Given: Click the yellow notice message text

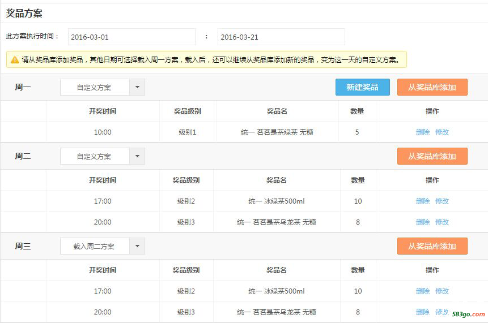Looking at the screenshot, I should click(211, 59).
